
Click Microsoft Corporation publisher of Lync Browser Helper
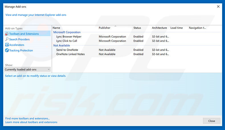click(112, 36)
